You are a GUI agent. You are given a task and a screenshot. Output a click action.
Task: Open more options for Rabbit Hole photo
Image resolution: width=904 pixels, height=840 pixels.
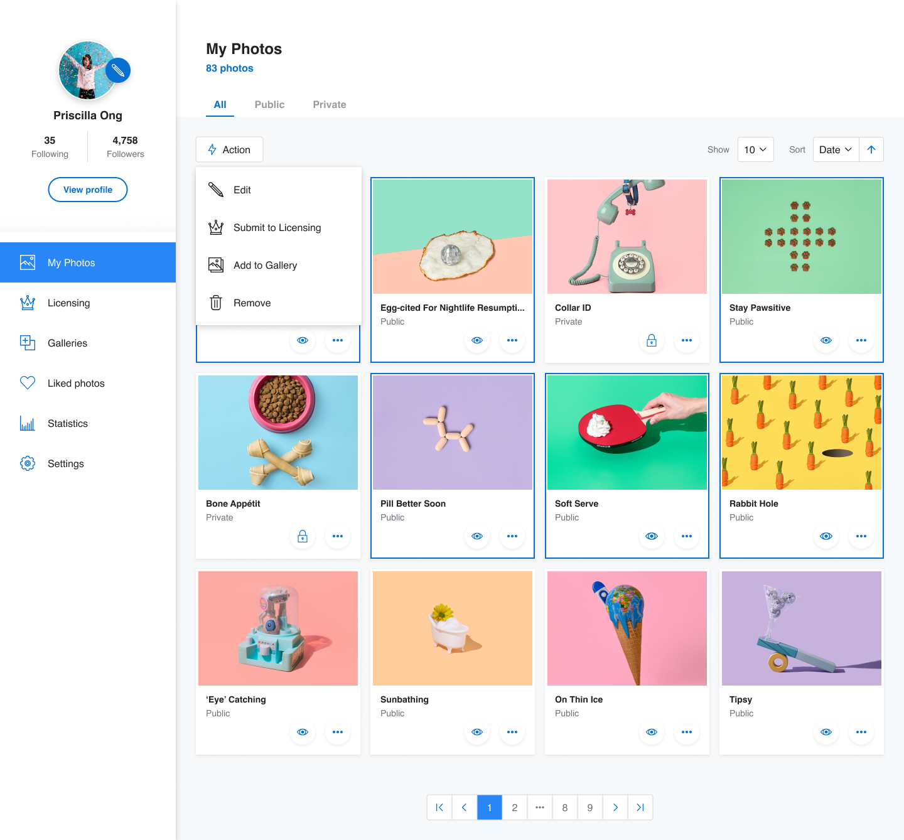pyautogui.click(x=861, y=536)
